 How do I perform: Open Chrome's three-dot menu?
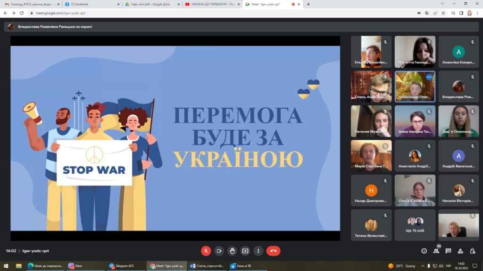[477, 13]
